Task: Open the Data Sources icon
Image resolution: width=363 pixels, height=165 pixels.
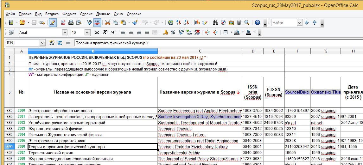Action: point(239,22)
